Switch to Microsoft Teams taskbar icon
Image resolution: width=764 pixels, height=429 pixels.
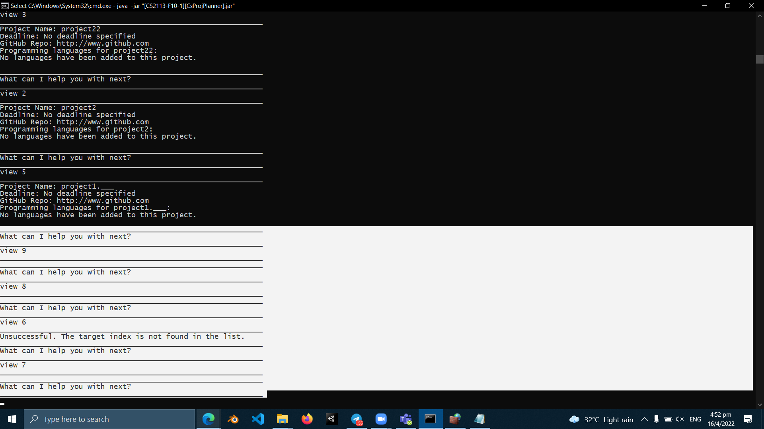(406, 419)
